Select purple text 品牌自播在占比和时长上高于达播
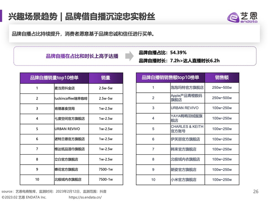The width and height of the screenshot is (268, 201). coord(82,56)
